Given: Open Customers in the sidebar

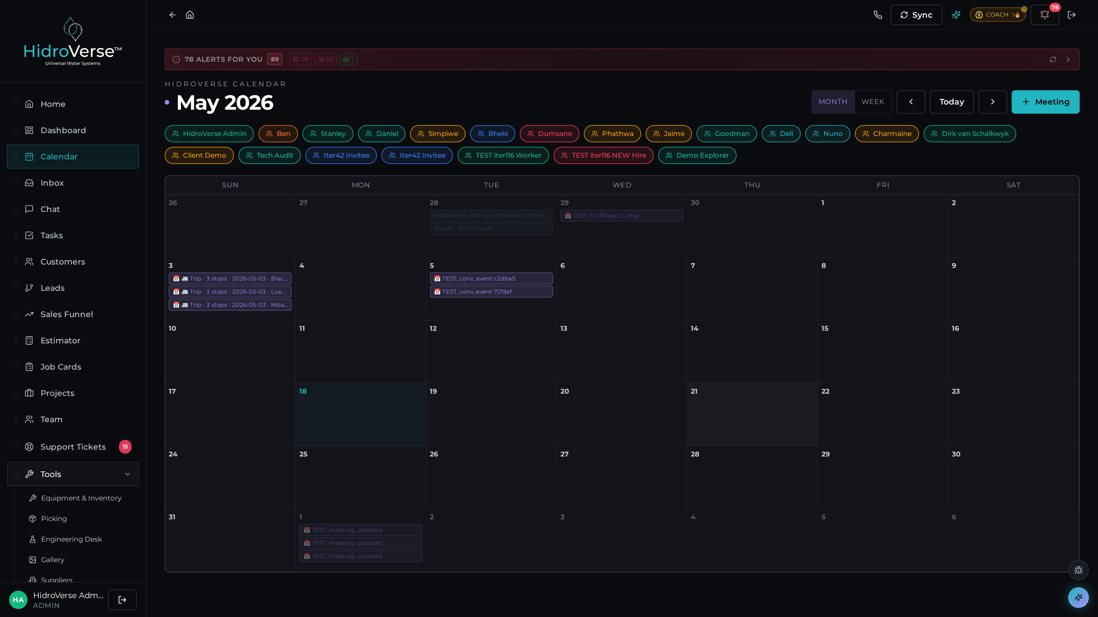Looking at the screenshot, I should pos(73,262).
